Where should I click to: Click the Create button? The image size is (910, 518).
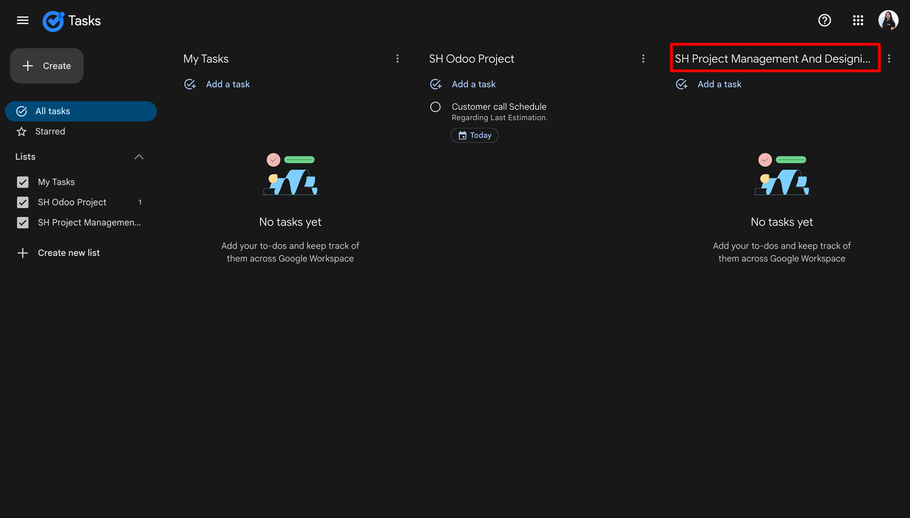[x=47, y=66]
